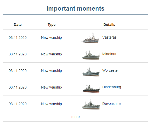The width and height of the screenshot is (150, 124).
Task: Click the Type column header
Action: click(x=52, y=25)
